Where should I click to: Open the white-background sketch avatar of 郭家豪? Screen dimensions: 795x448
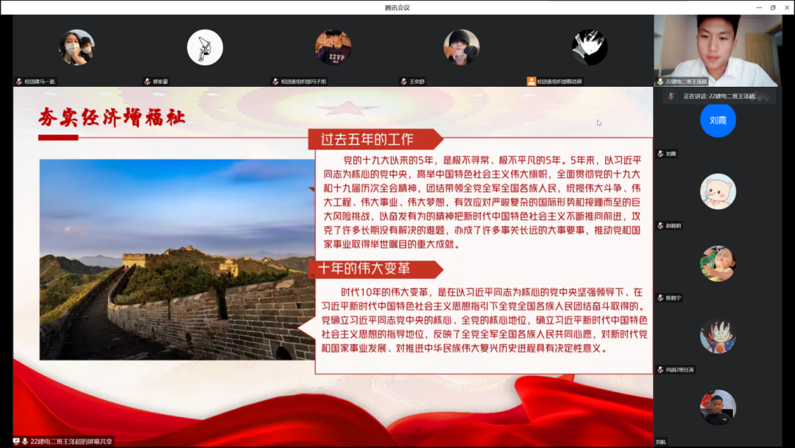pyautogui.click(x=205, y=48)
